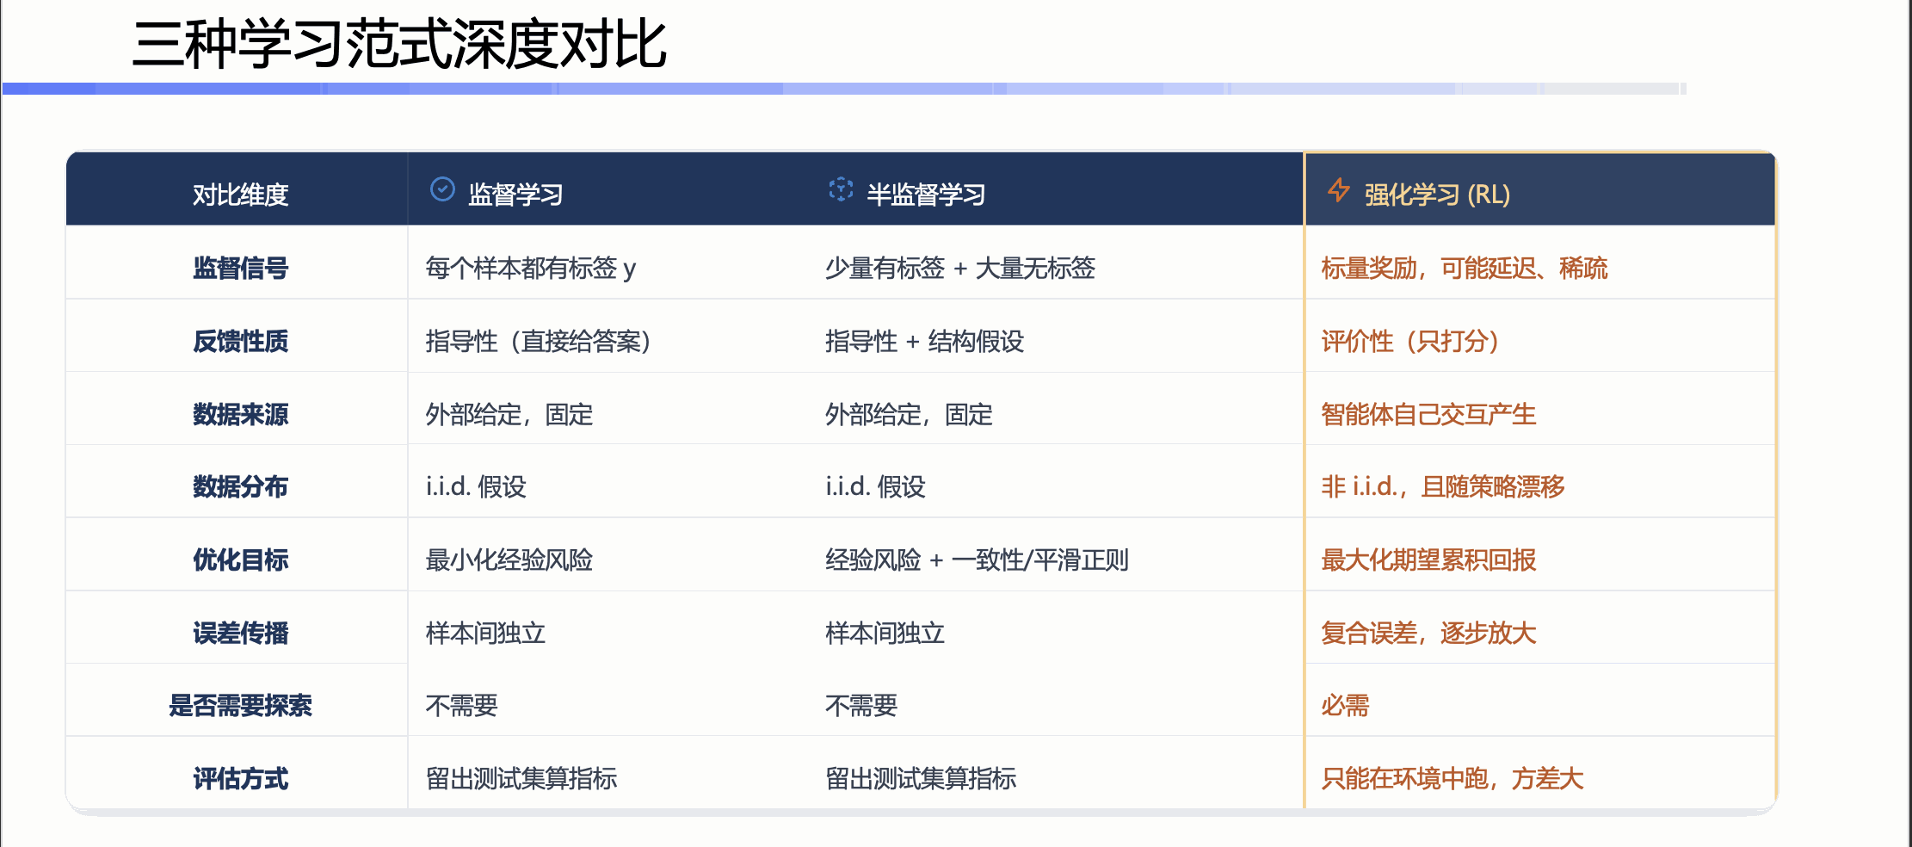Viewport: 1912px width, 847px height.
Task: Click the 监督学习 column header text
Action: click(515, 195)
